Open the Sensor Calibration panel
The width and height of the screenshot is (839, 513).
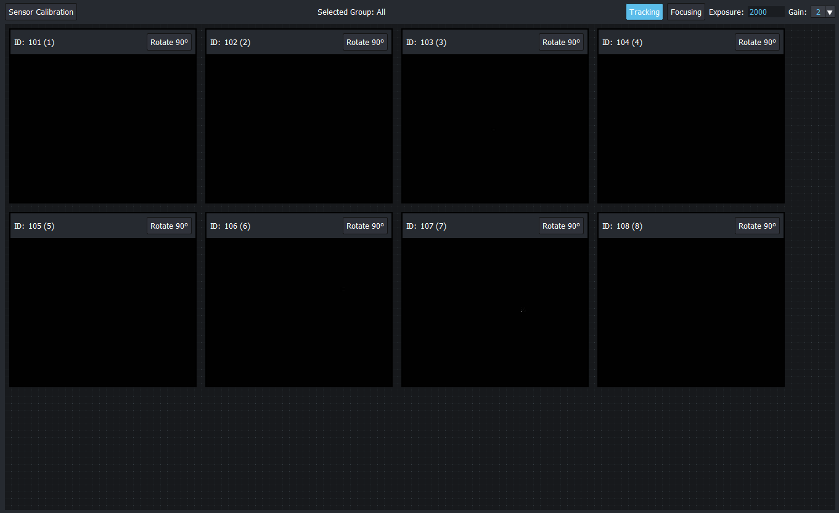point(41,11)
